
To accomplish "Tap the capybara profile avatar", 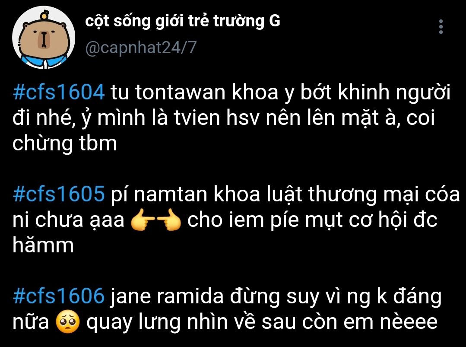I will click(44, 38).
